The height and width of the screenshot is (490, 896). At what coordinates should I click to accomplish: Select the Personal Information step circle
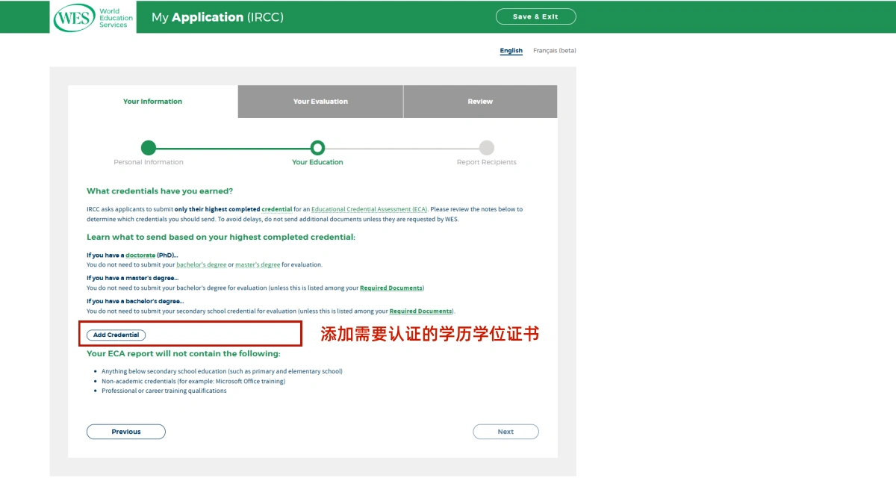(x=149, y=148)
